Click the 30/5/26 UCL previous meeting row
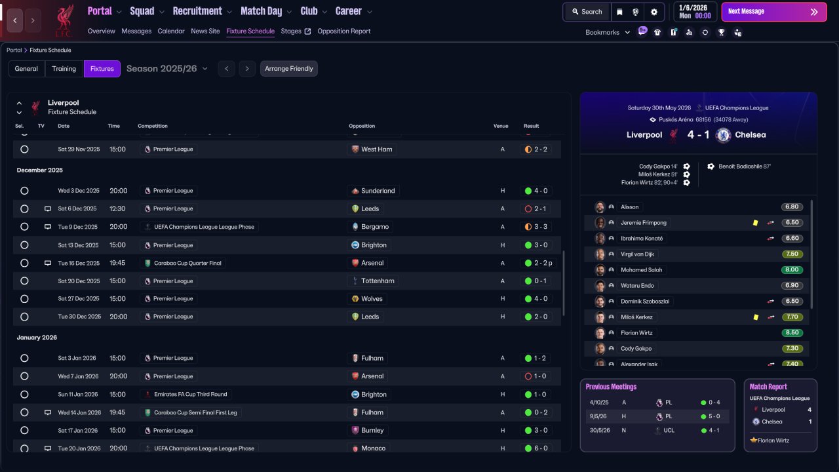The height and width of the screenshot is (472, 839). tap(657, 431)
